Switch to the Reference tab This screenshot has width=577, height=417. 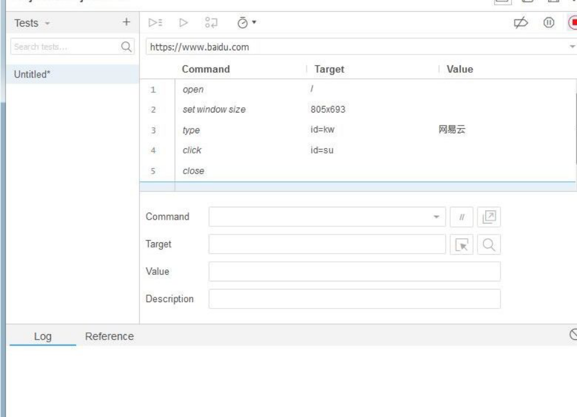[x=109, y=336]
